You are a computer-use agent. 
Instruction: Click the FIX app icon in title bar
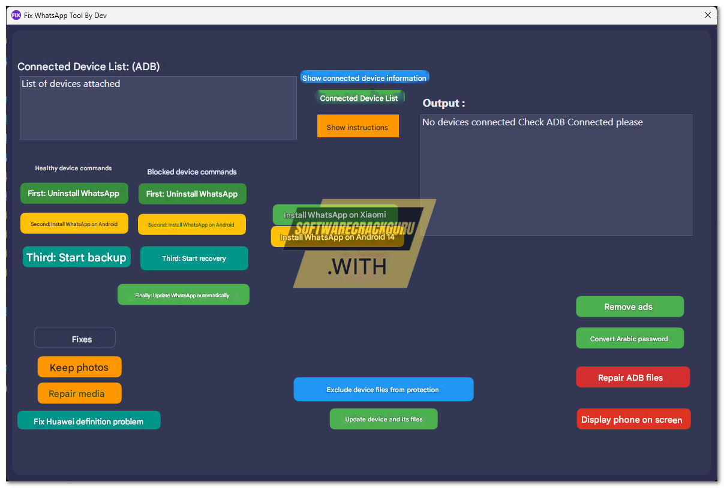[x=16, y=16]
